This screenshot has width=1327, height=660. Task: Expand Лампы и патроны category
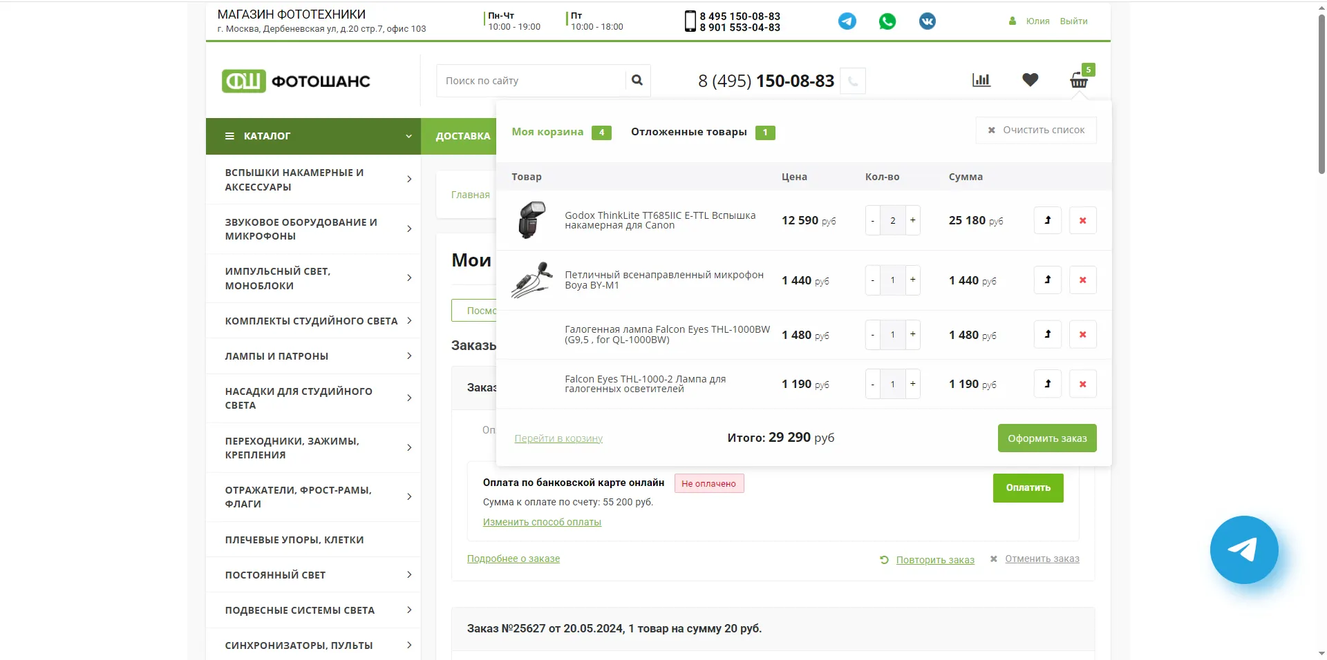pyautogui.click(x=409, y=356)
